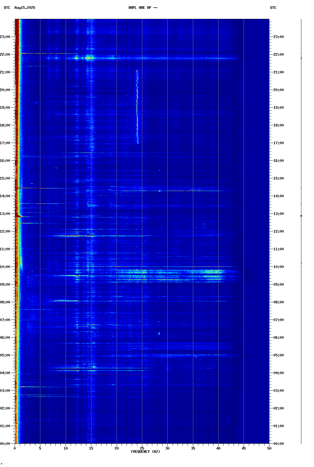Click 10:00 on the right time axis
The width and height of the screenshot is (314, 467).
(279, 267)
